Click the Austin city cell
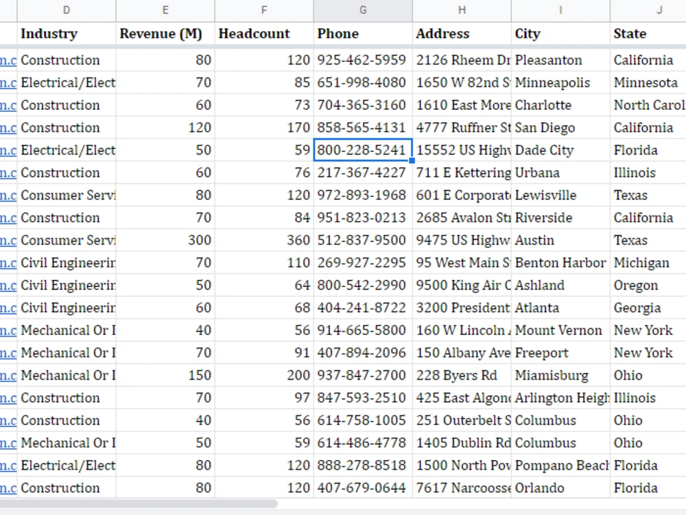Viewport: 686px width, 515px height. pyautogui.click(x=560, y=240)
